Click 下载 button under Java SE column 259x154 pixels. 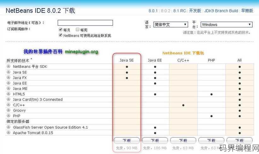pos(127,140)
